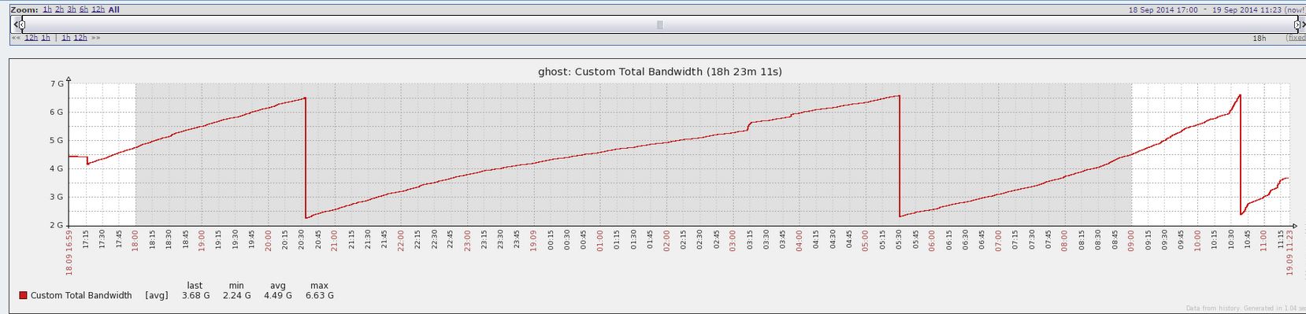Move forward 12h in navigation row
The width and height of the screenshot is (1306, 314).
[80, 38]
